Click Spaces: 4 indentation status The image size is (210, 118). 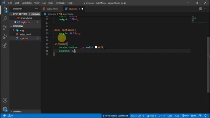coord(151,116)
